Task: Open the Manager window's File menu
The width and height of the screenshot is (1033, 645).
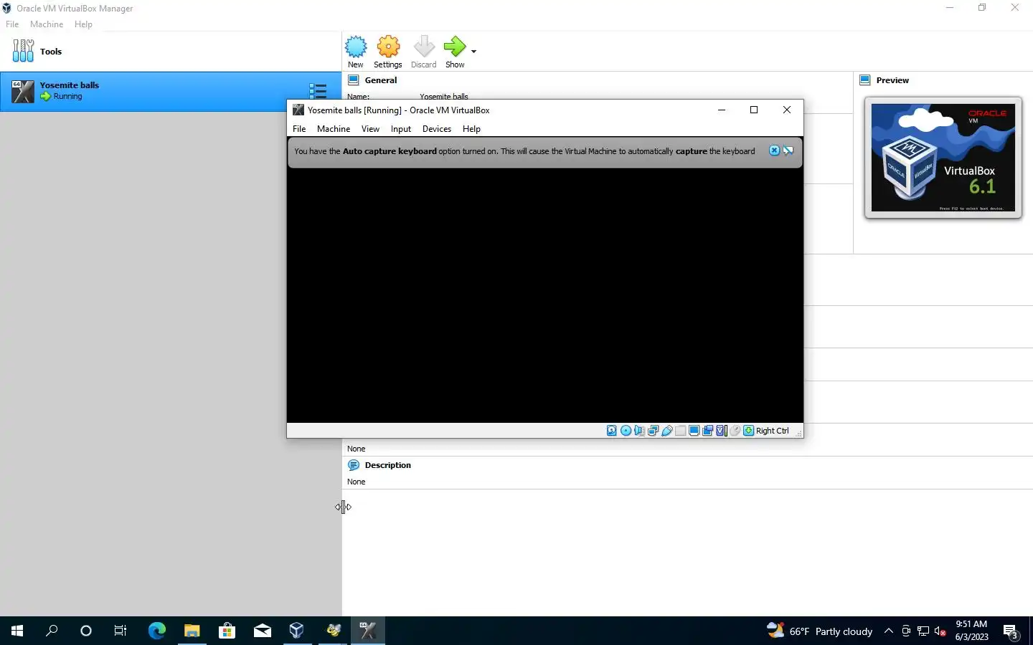Action: click(x=12, y=24)
